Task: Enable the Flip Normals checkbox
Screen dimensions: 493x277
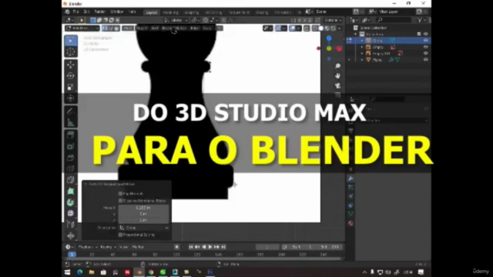Action: pyautogui.click(x=120, y=193)
